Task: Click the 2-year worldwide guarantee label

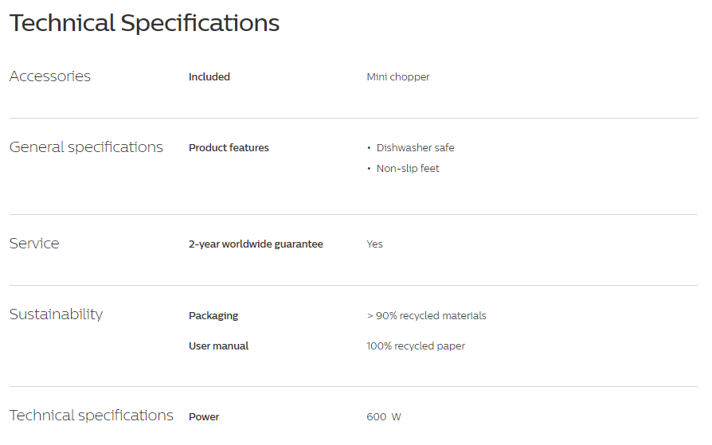Action: [256, 244]
